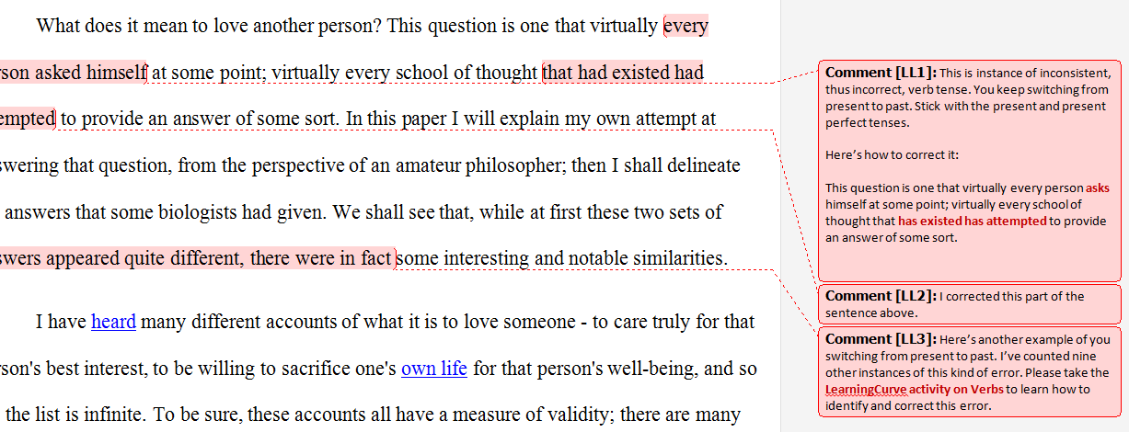Click the highlighted text "that had existed had"
The image size is (1129, 432).
[624, 72]
